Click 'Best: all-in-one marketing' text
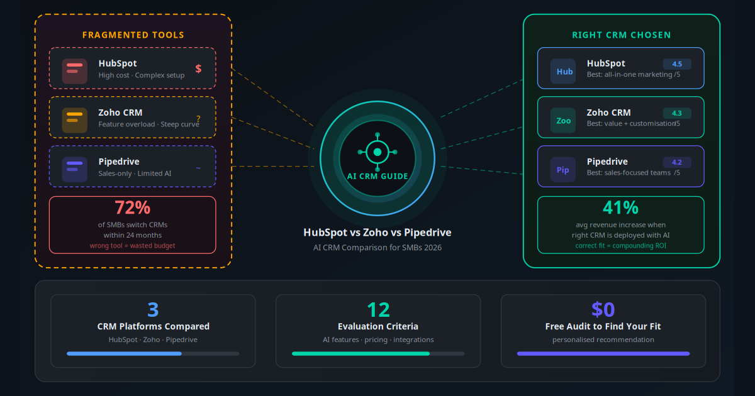755x396 pixels. point(630,75)
